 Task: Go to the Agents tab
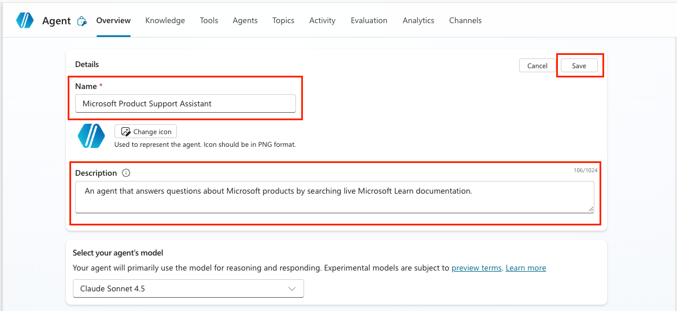(x=245, y=20)
